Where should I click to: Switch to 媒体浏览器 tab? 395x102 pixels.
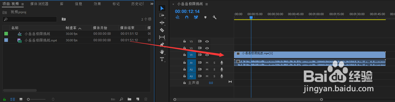pyautogui.click(x=39, y=4)
